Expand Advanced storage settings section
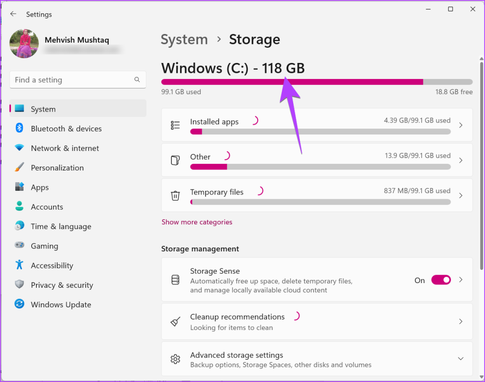This screenshot has width=485, height=382. [460, 359]
